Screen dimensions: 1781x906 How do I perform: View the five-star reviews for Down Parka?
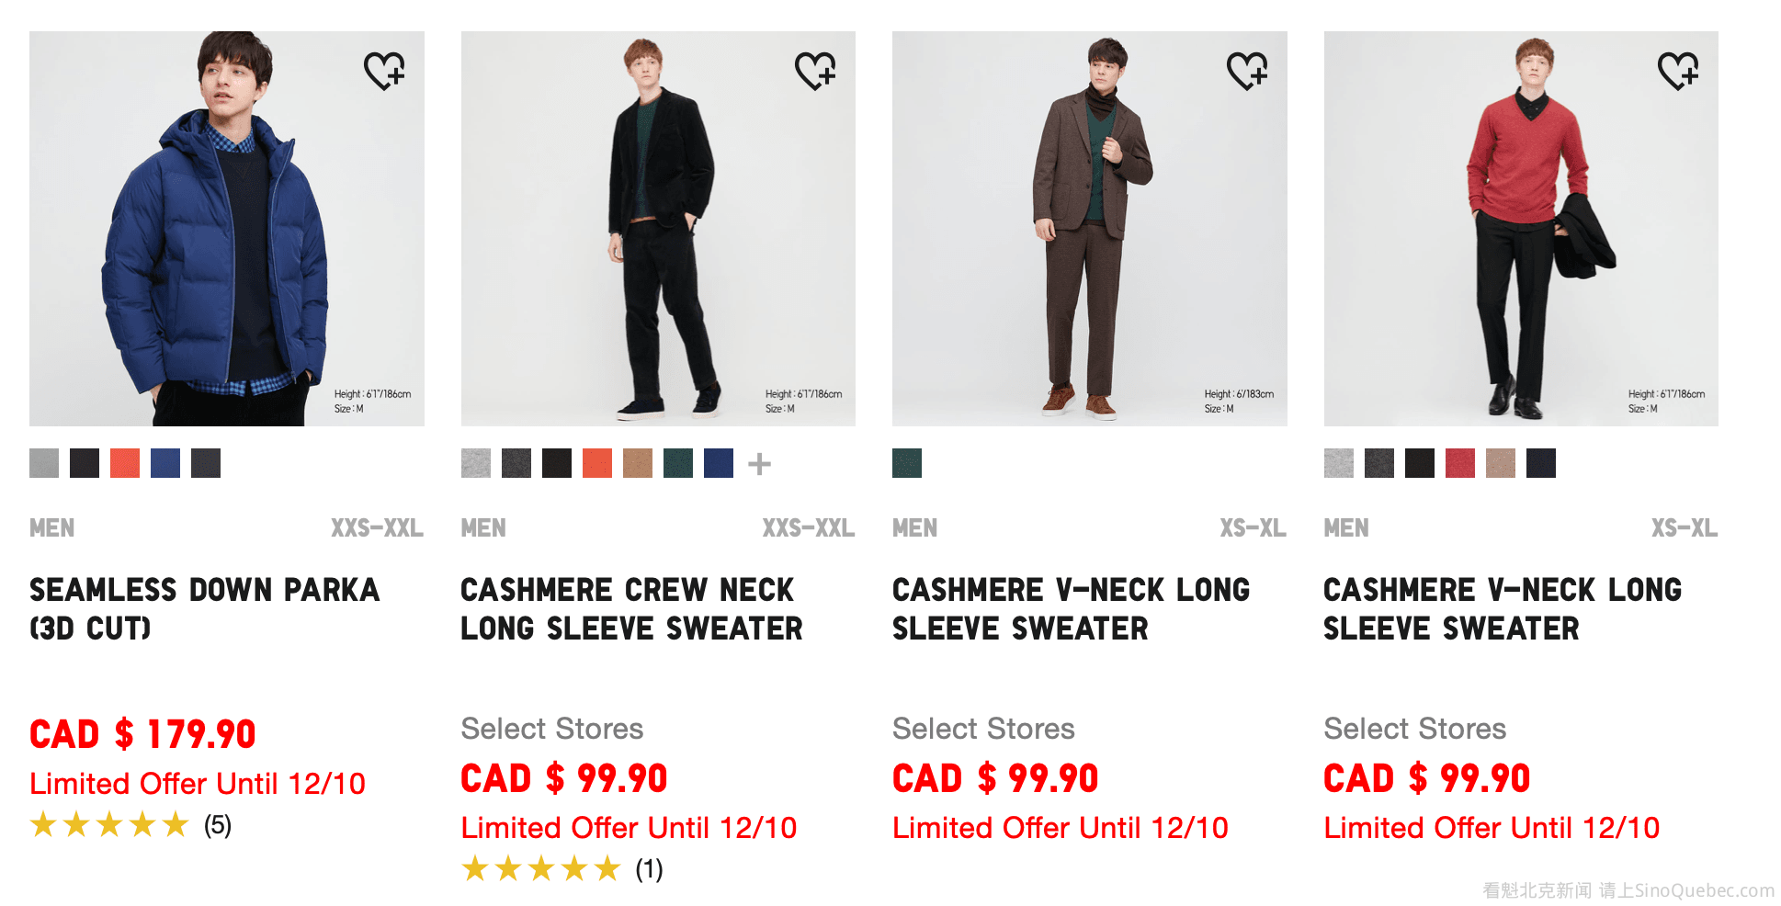coord(130,825)
